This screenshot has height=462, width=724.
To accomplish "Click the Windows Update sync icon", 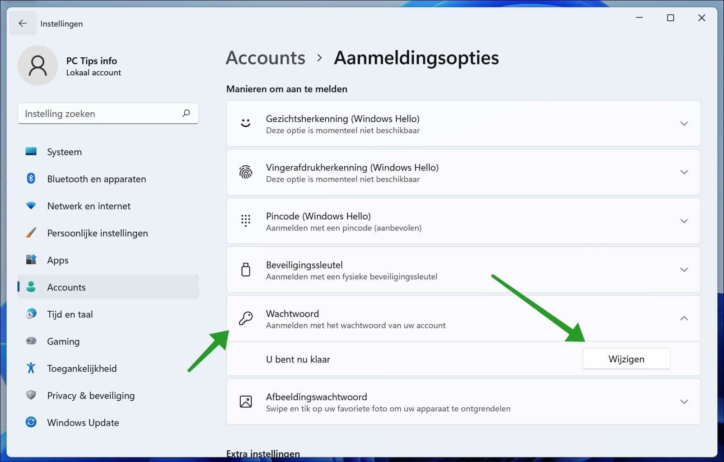I will pyautogui.click(x=31, y=422).
